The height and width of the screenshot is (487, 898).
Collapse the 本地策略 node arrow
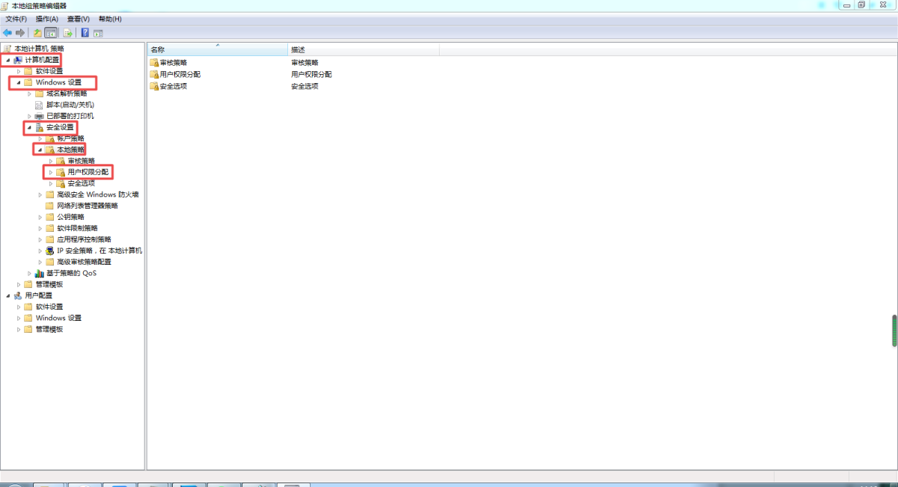click(x=40, y=150)
